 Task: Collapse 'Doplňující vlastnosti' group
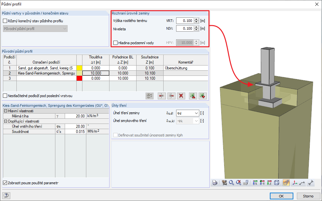(6, 121)
